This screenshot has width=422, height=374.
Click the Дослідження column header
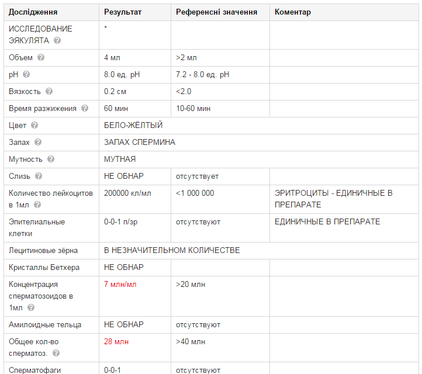coord(33,12)
